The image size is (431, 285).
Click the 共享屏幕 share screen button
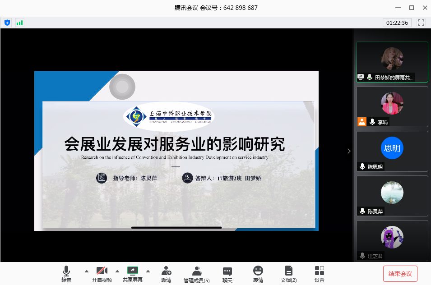pyautogui.click(x=133, y=274)
